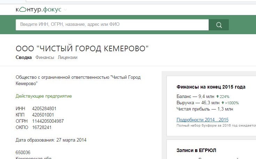Click the Финансы на конец 2015 года heading
This screenshot has height=159, width=256.
tap(211, 87)
